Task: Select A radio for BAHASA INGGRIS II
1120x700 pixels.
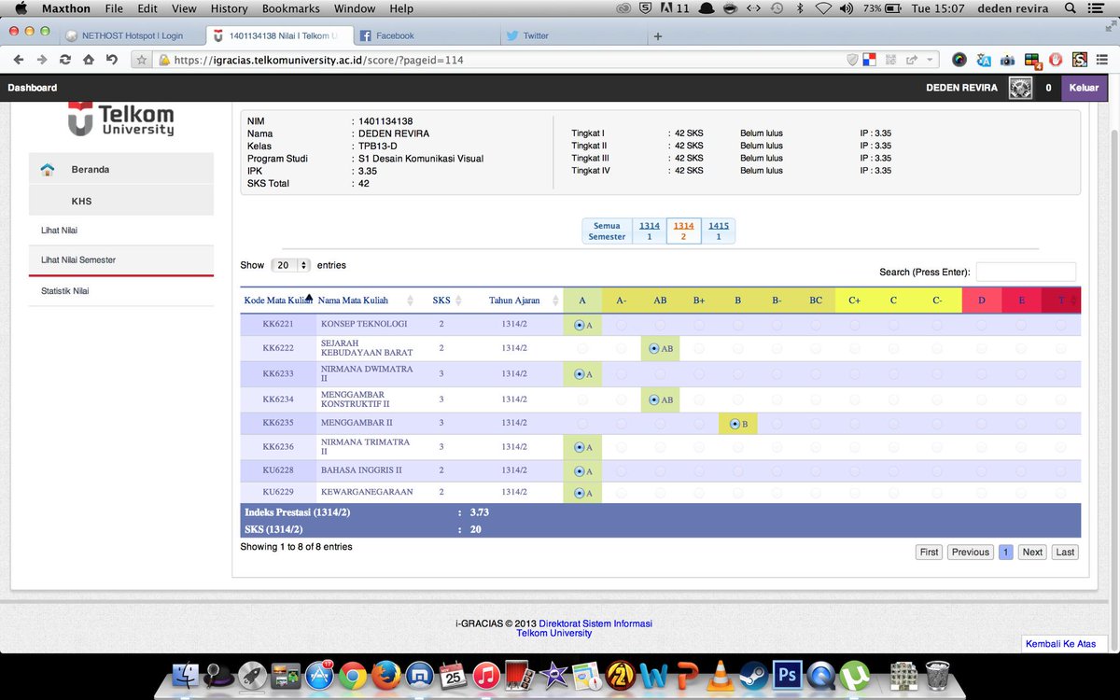Action: [580, 470]
